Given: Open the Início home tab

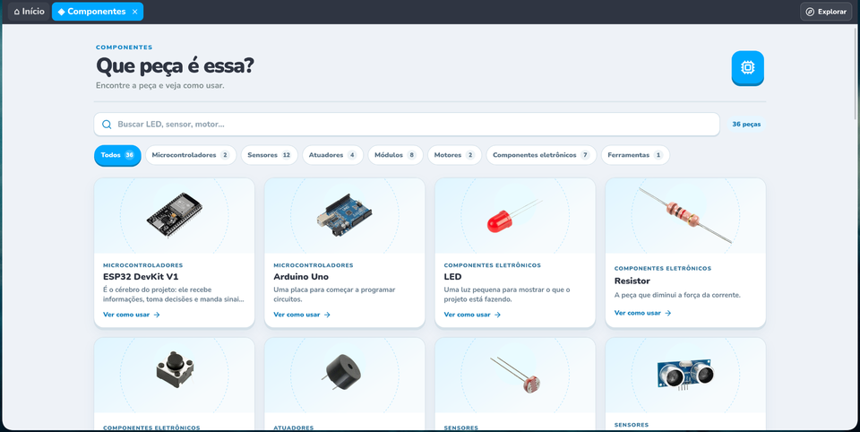Looking at the screenshot, I should (29, 12).
